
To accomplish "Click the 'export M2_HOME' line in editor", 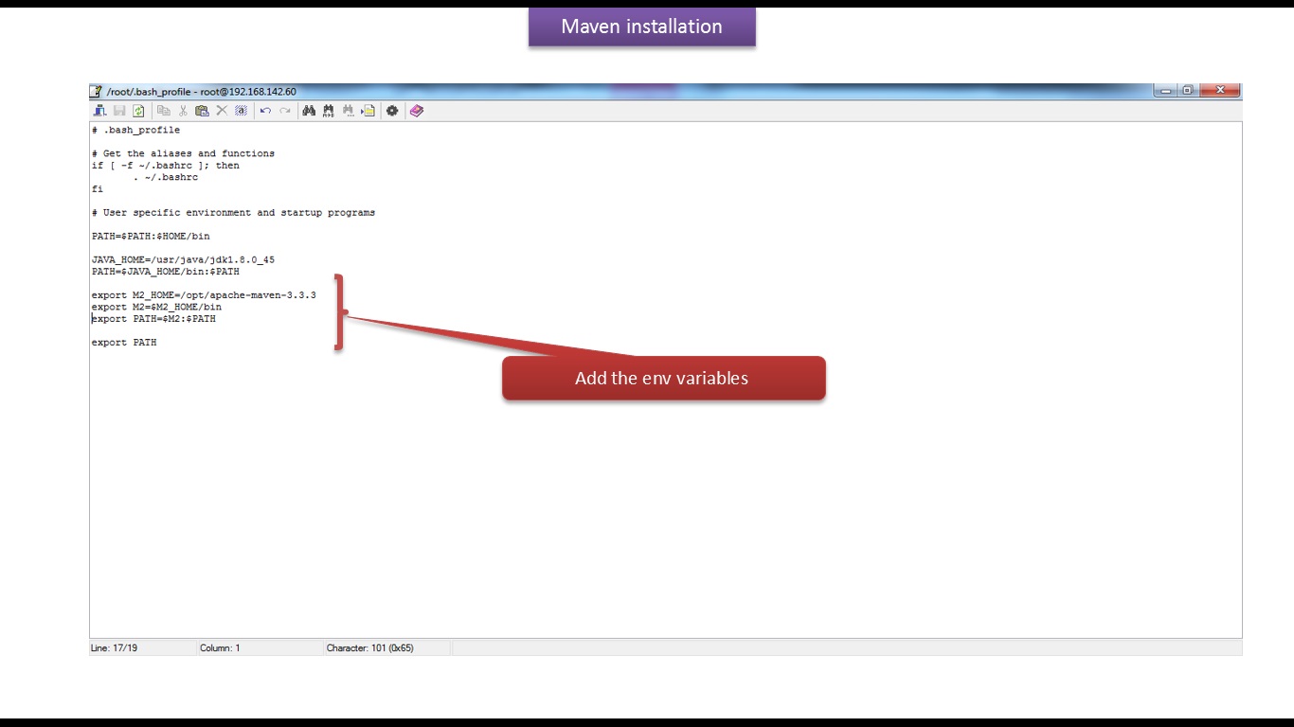I will click(204, 295).
